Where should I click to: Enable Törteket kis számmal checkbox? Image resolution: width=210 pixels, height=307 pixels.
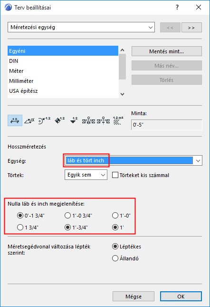115,175
